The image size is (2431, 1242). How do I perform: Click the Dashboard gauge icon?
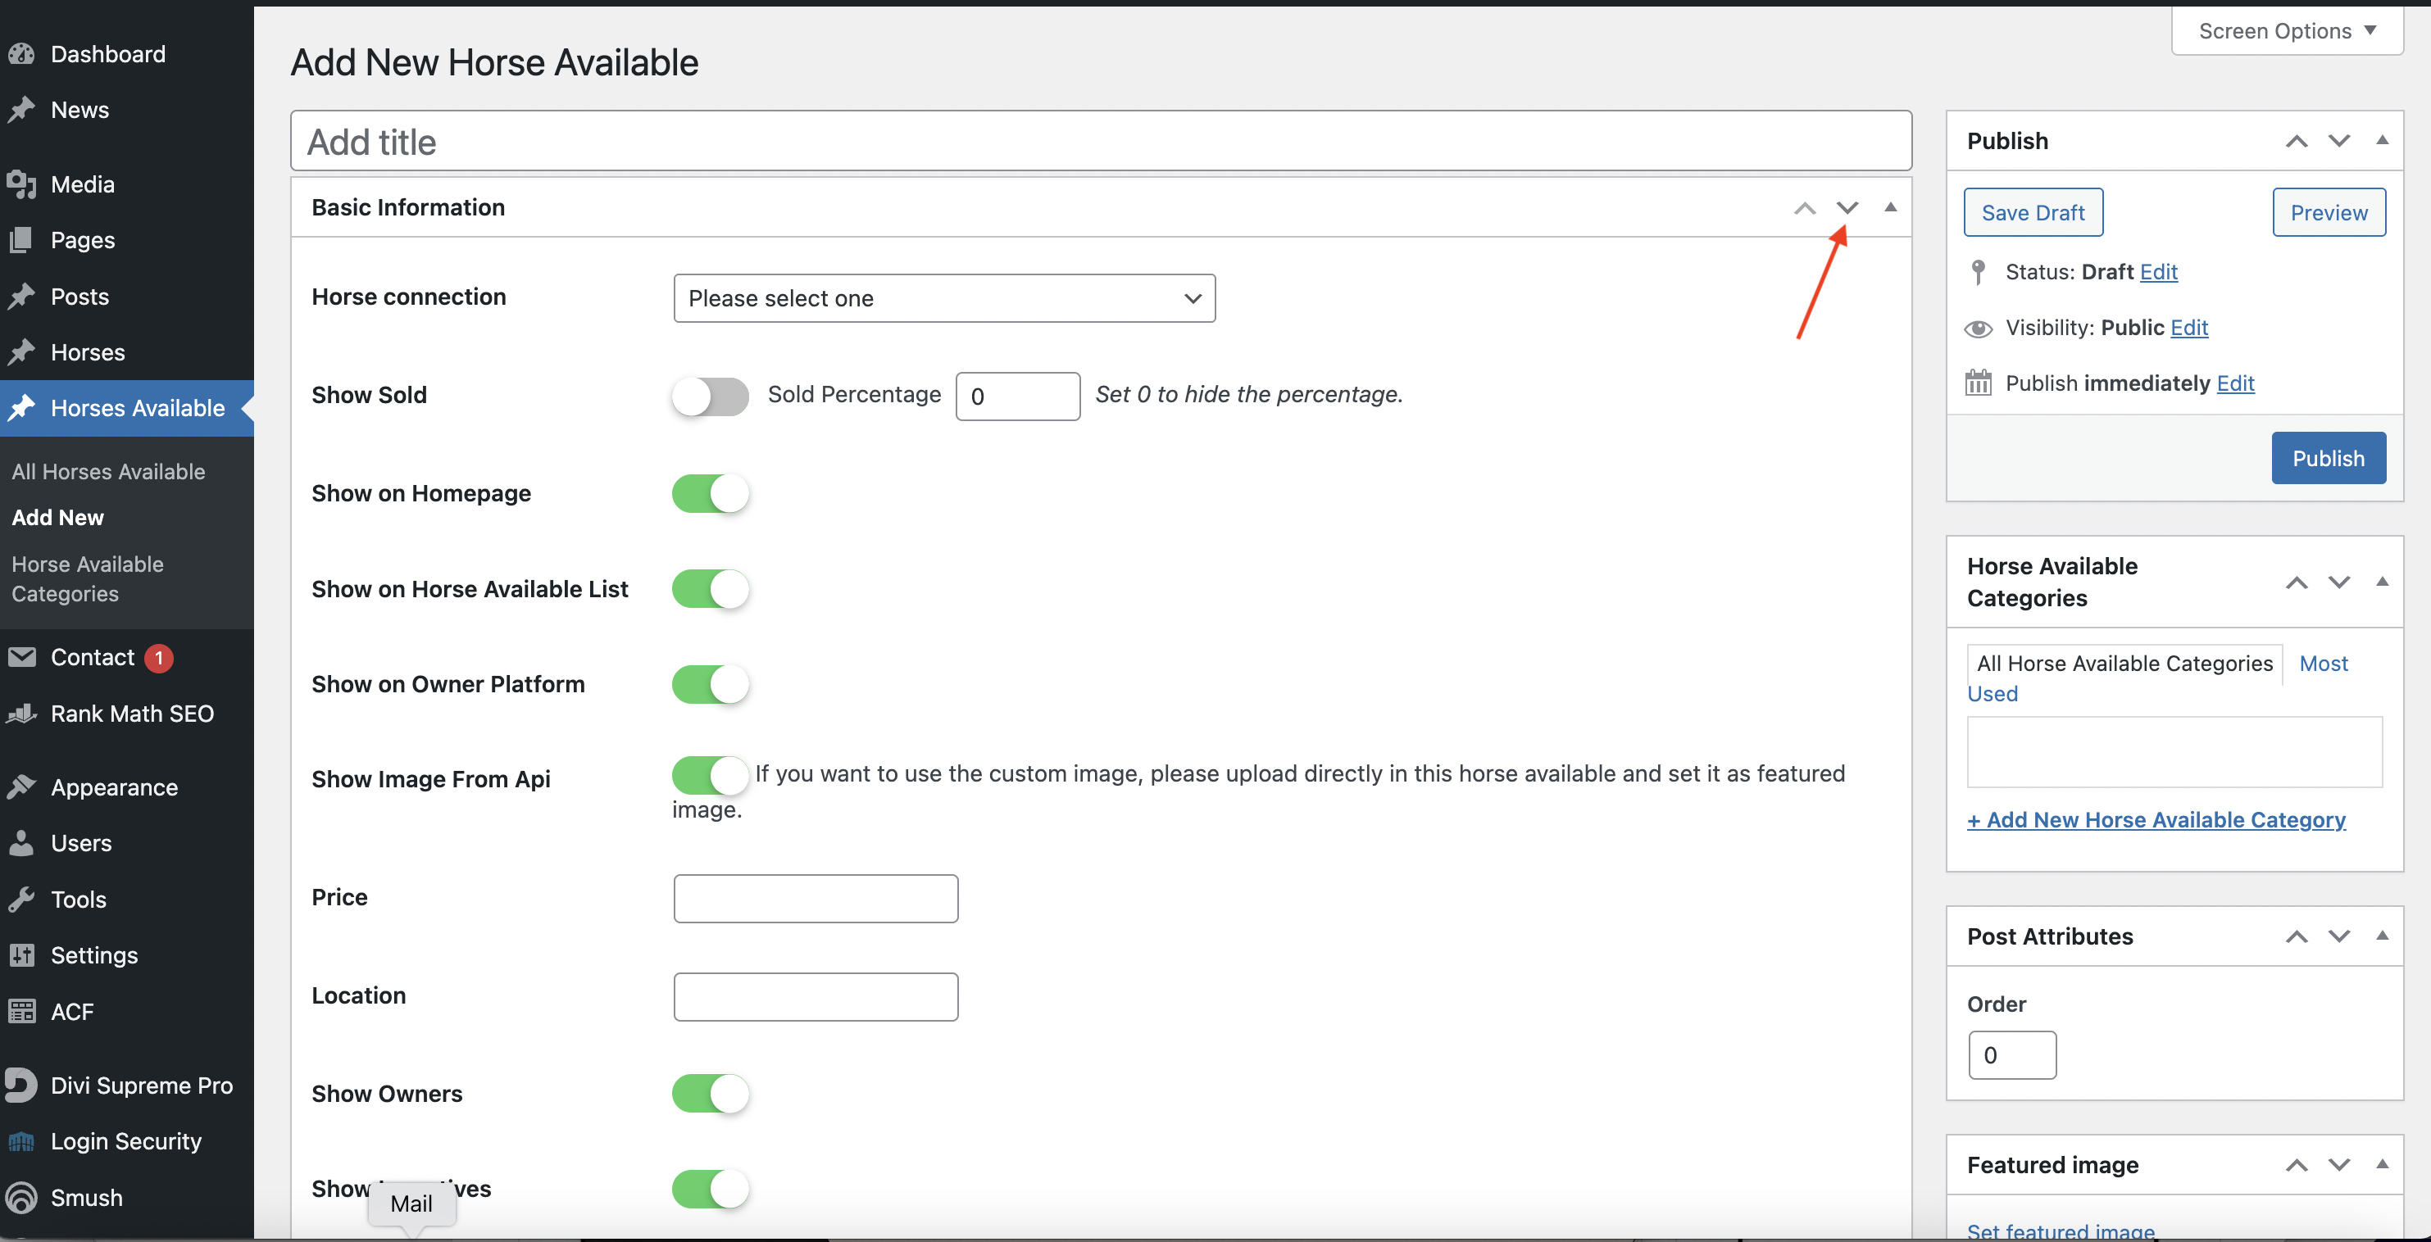point(21,55)
